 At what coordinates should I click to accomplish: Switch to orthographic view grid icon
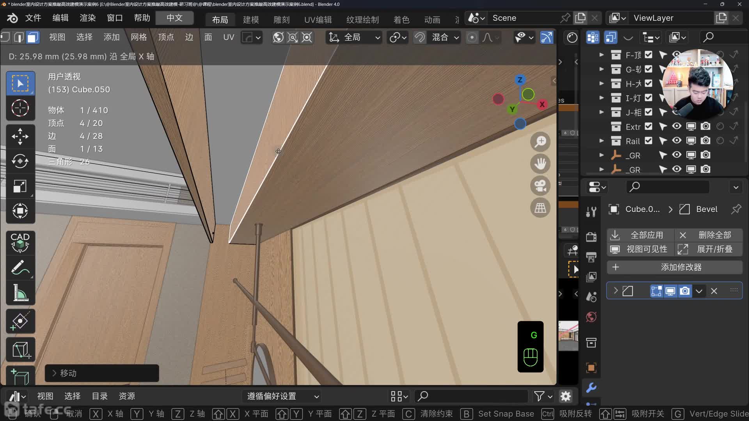tap(540, 208)
